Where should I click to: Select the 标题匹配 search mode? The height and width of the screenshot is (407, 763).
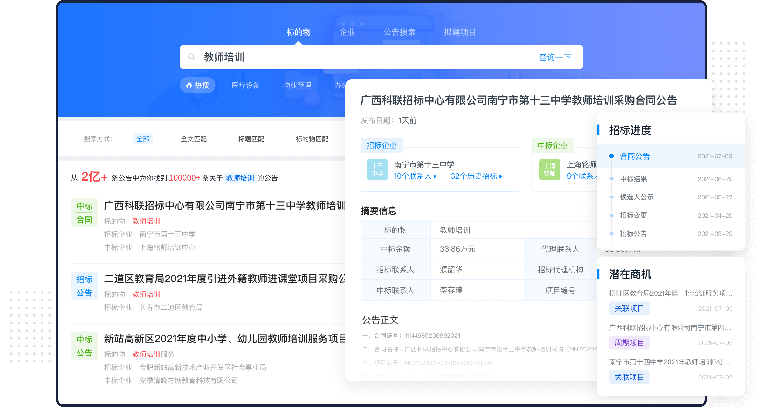(x=251, y=139)
